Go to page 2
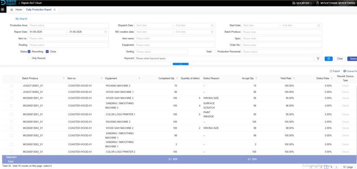This screenshot has height=169, width=357. [321, 167]
